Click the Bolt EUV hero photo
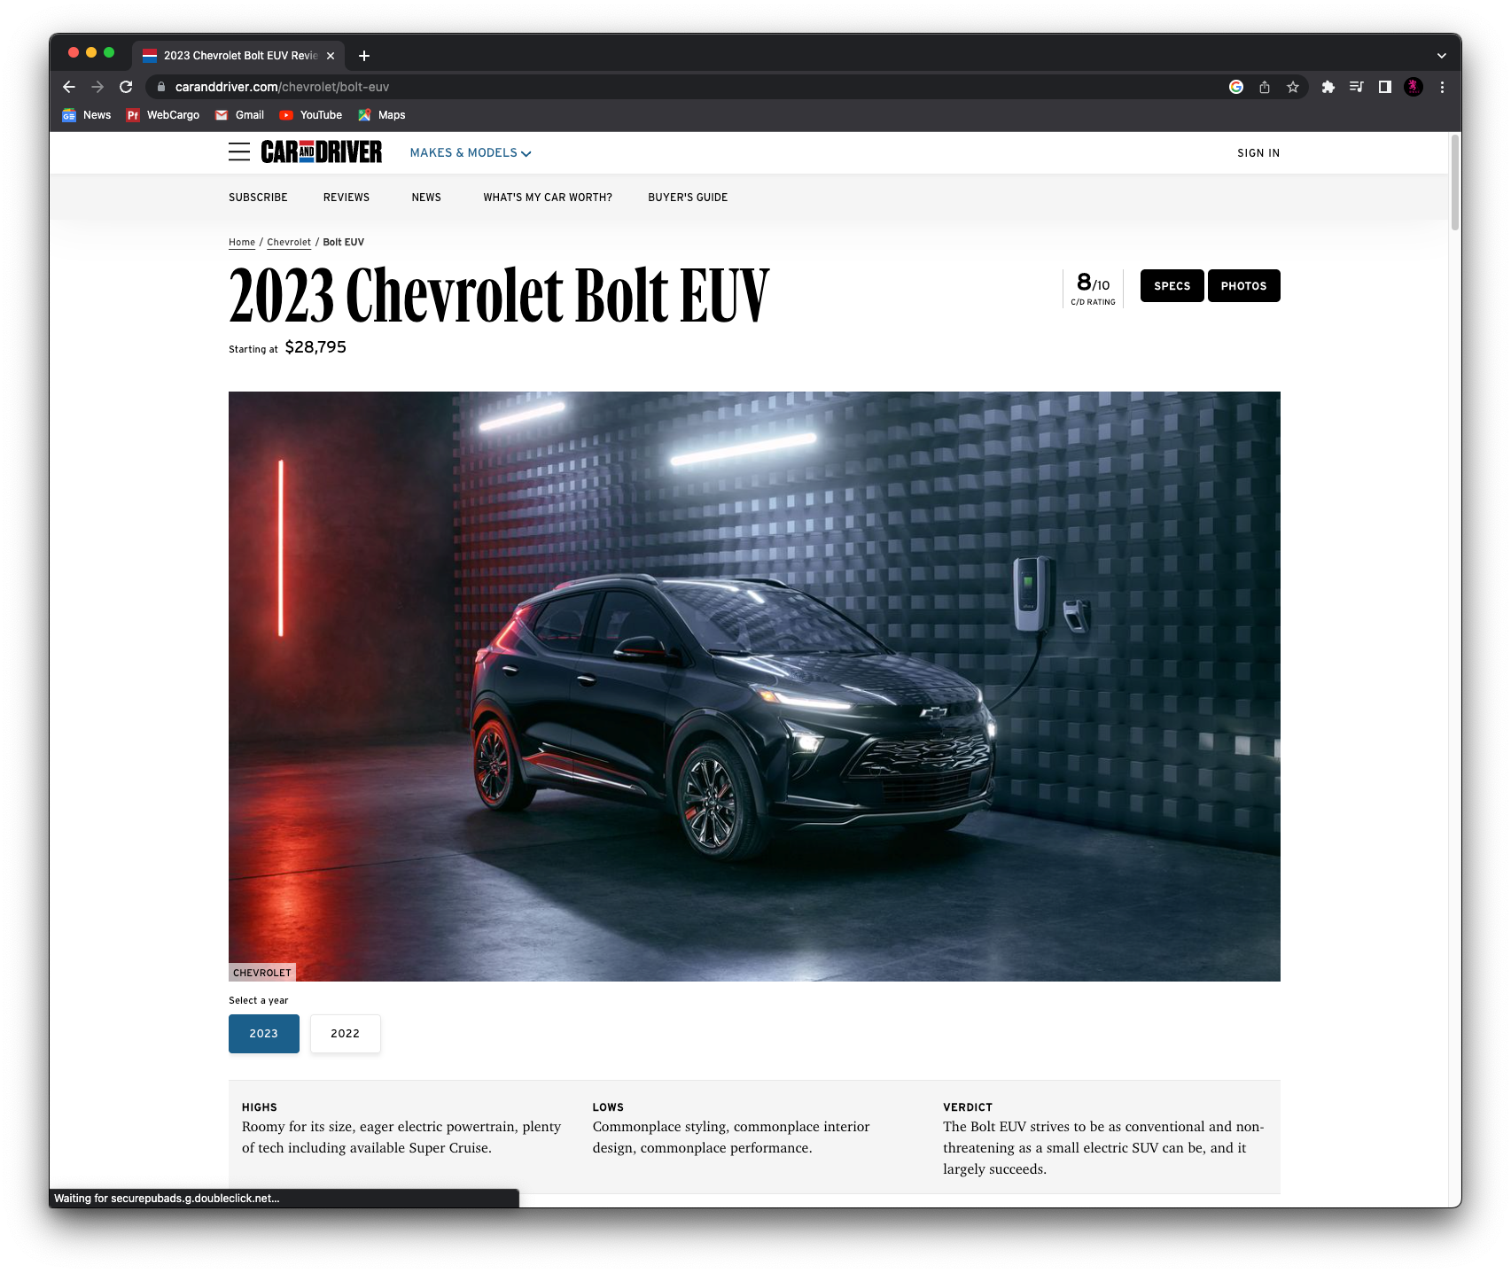 point(754,686)
